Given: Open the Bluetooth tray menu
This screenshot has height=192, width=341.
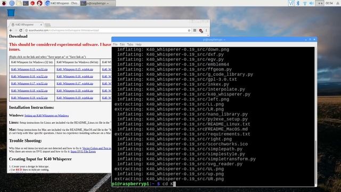Looking at the screenshot, I should coord(298,3).
